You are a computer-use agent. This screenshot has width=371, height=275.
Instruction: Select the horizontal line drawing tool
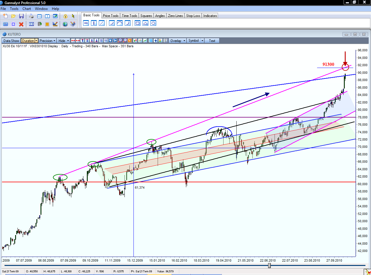coord(86,23)
